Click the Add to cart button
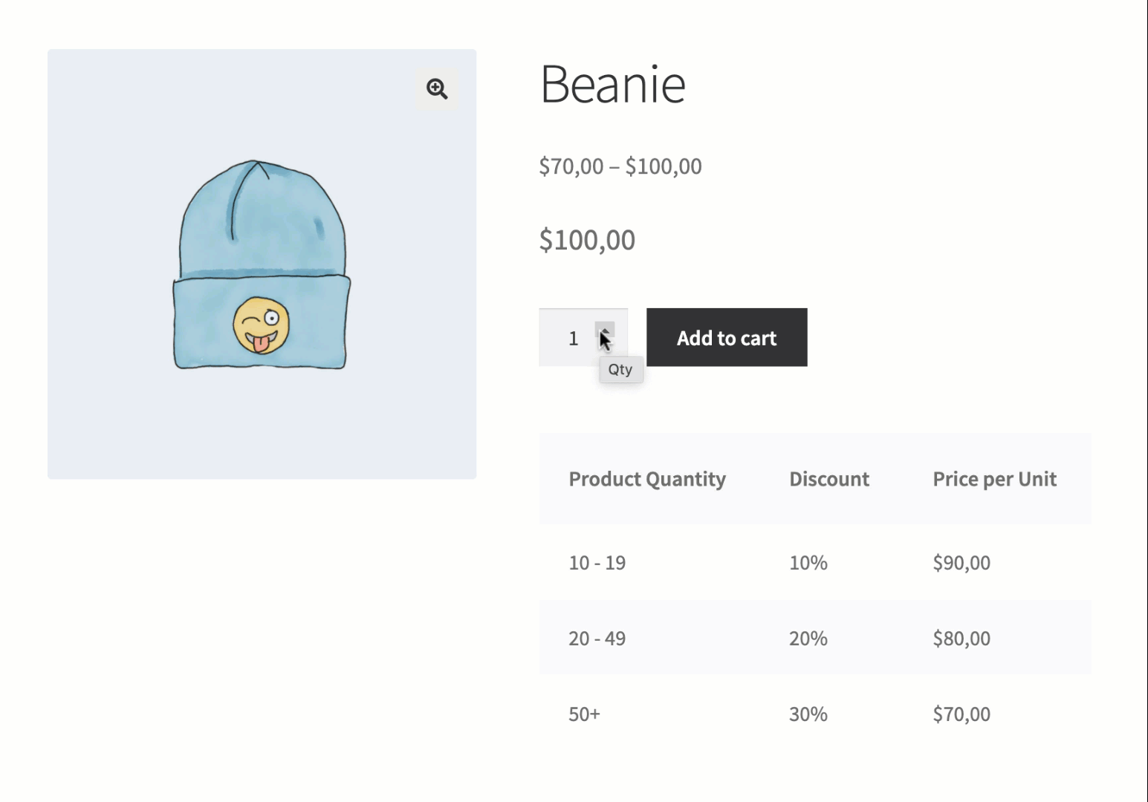The width and height of the screenshot is (1148, 802). (726, 338)
